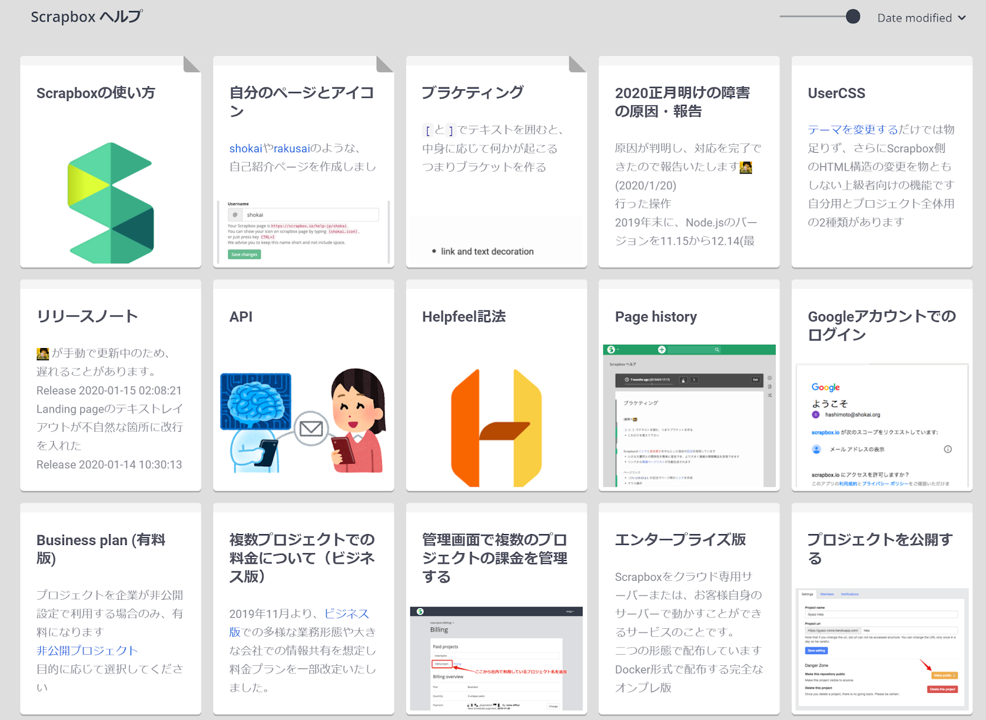This screenshot has width=986, height=720.
Task: Adjust the card size slider handle
Action: click(853, 17)
